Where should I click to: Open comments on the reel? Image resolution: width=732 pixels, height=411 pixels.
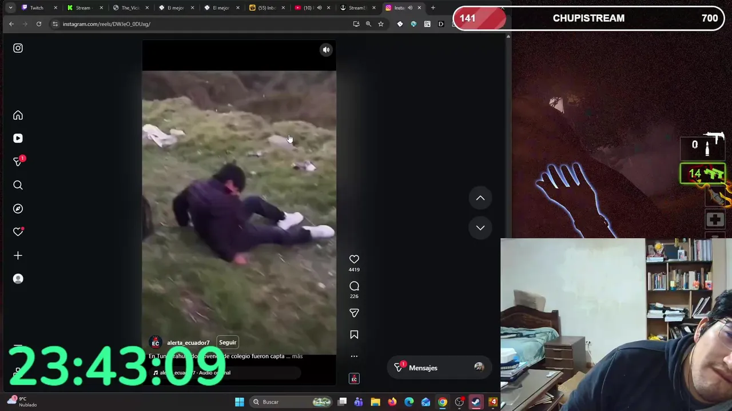(354, 286)
